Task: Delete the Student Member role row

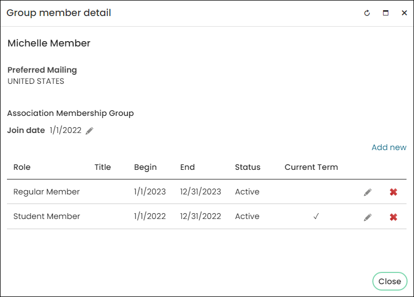Action: pos(393,217)
